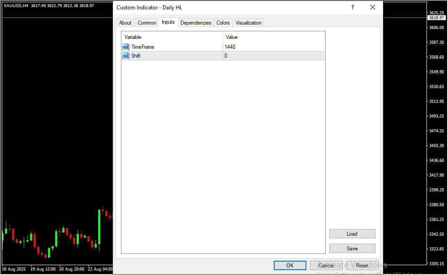This screenshot has width=448, height=275.
Task: Click the 3618.97 current price label
Action: click(x=436, y=18)
